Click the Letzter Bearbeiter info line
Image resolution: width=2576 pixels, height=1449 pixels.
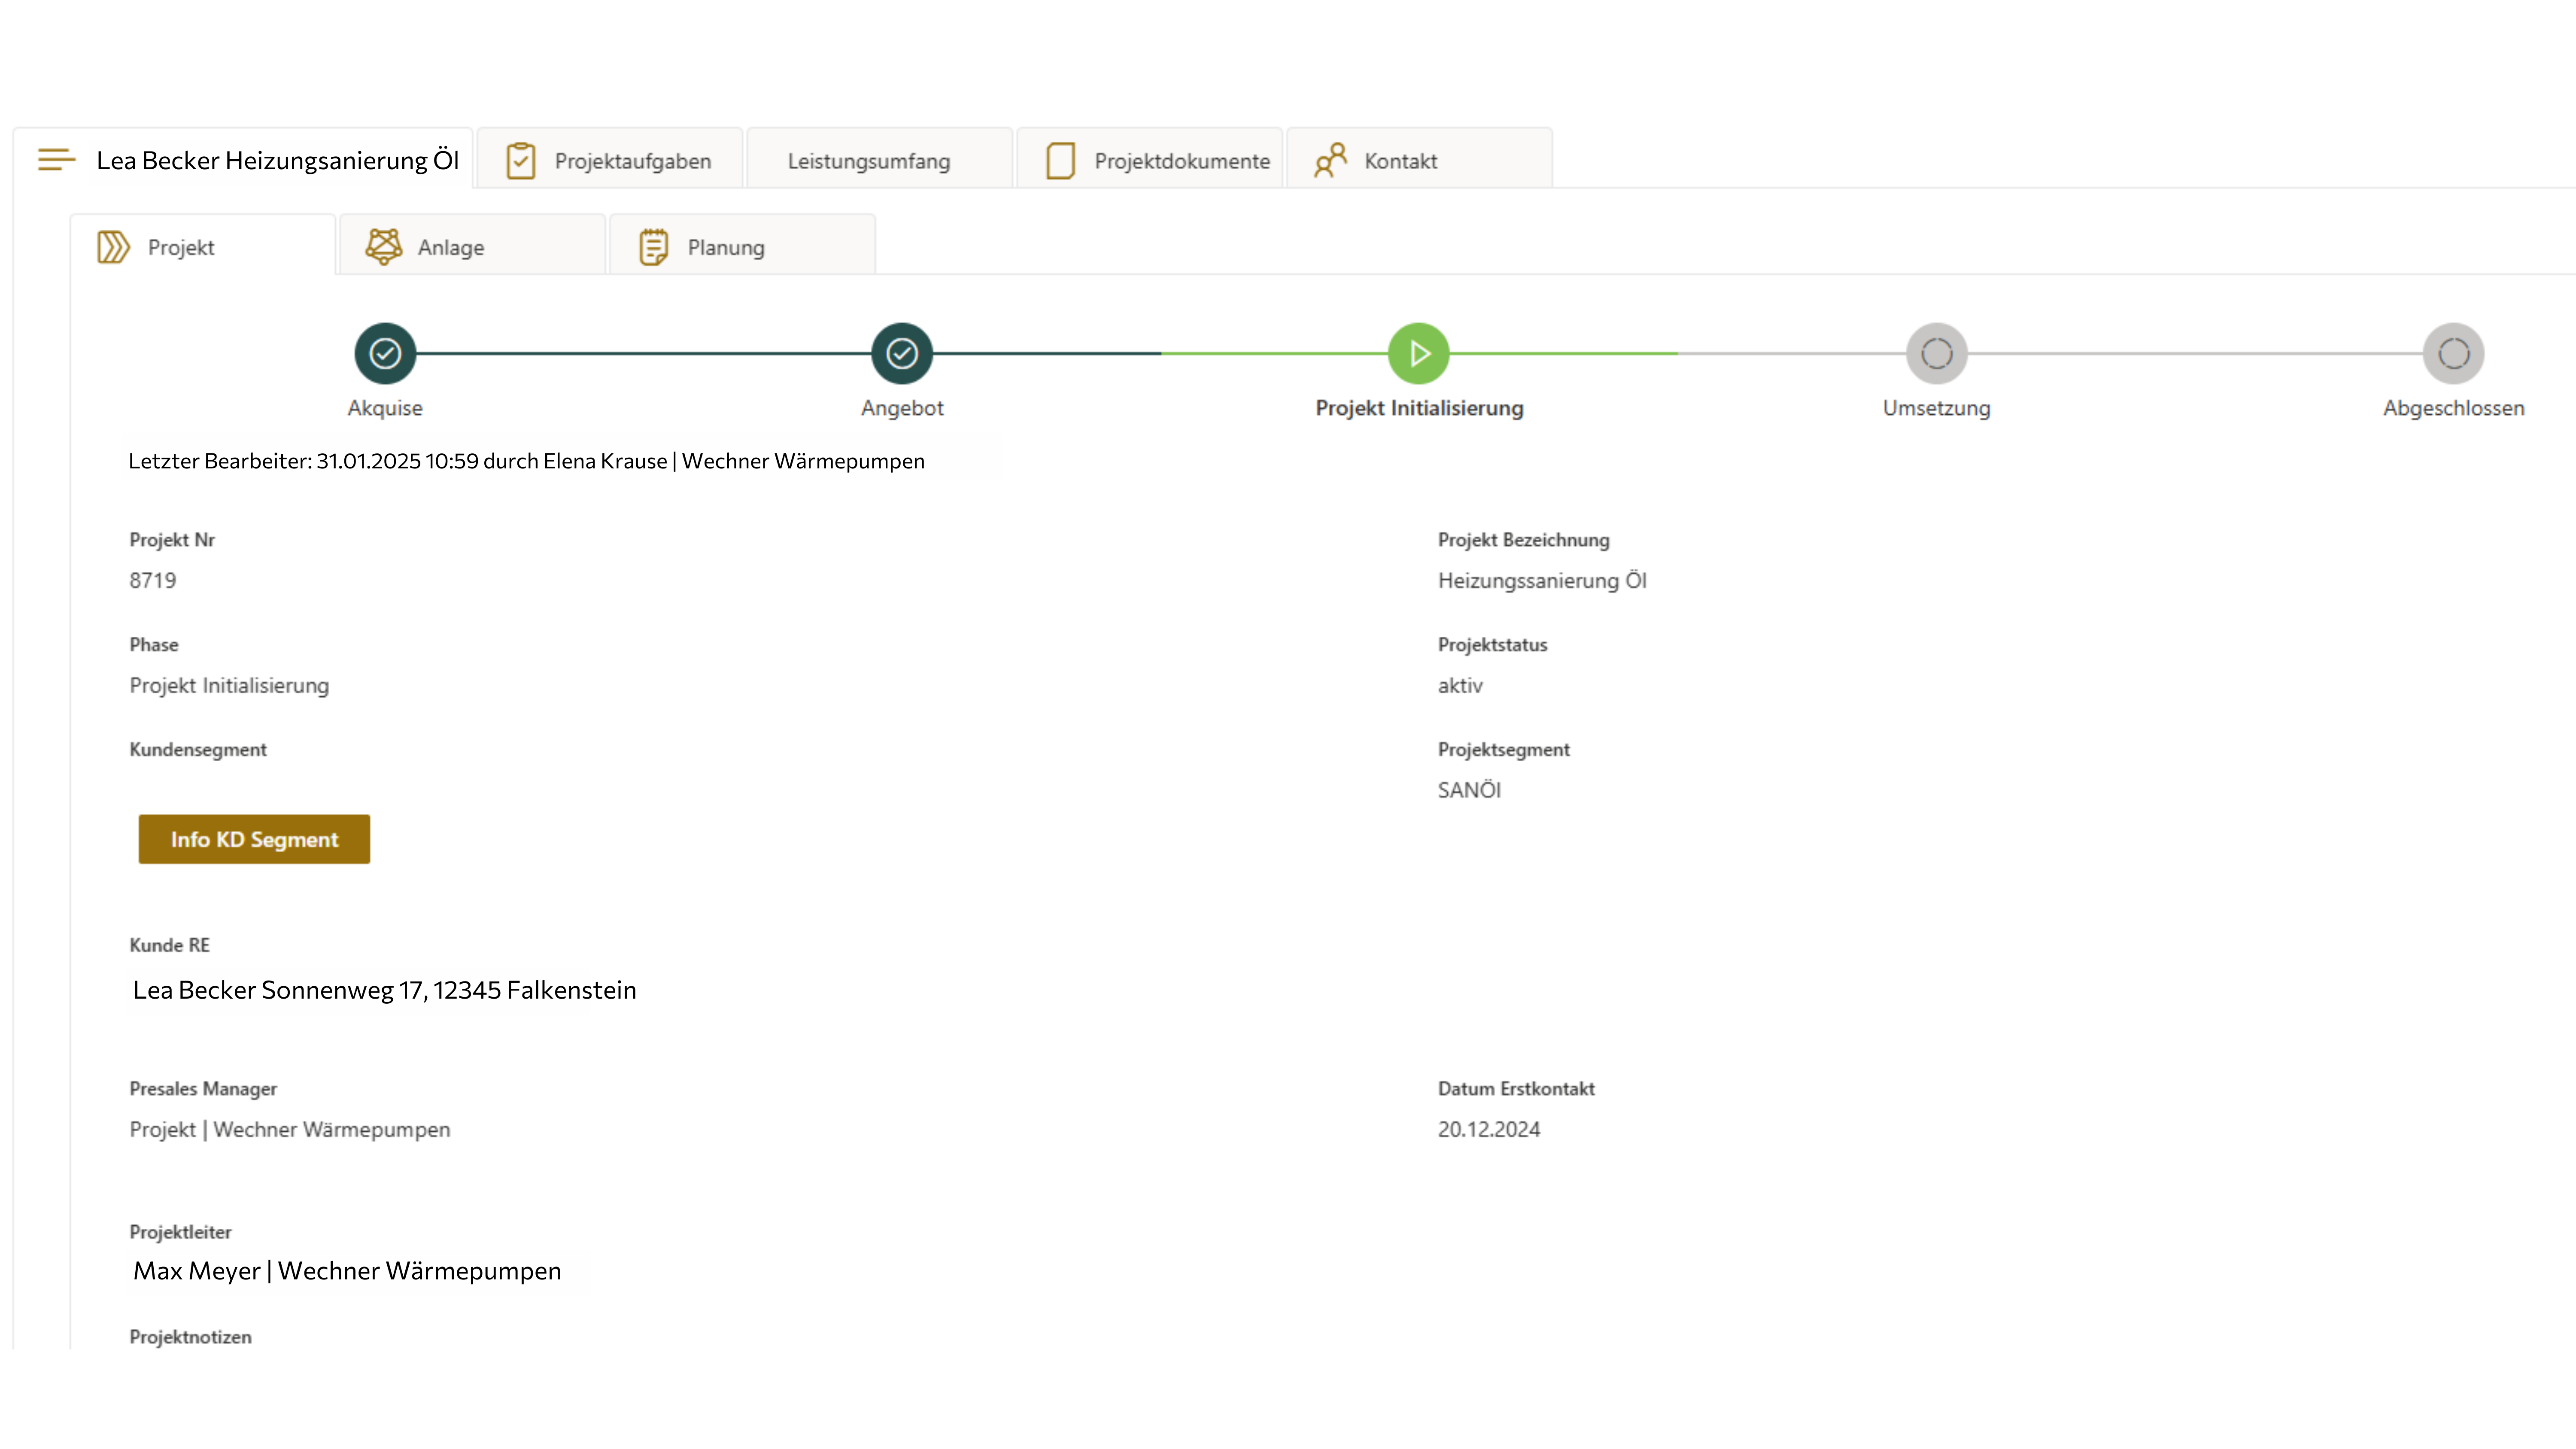526,461
